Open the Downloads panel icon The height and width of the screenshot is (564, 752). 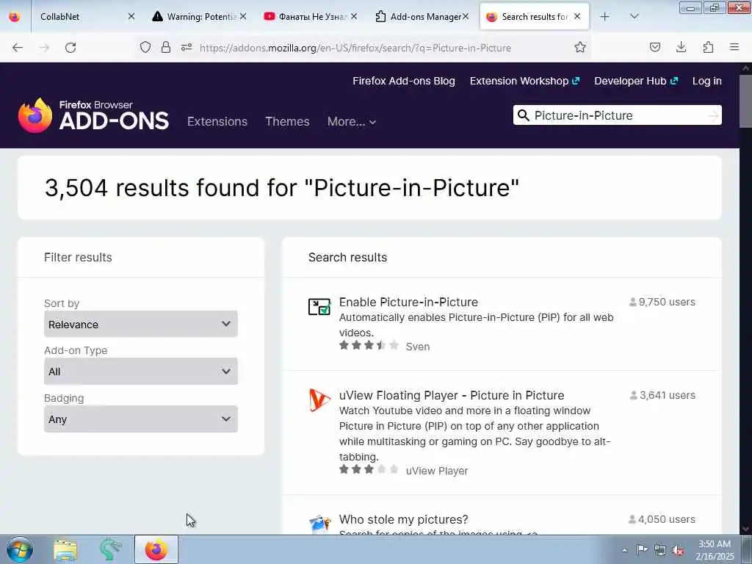coord(681,47)
